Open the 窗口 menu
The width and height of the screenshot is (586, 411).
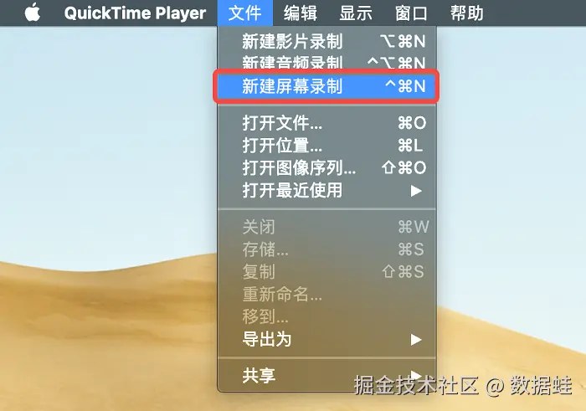tap(411, 13)
